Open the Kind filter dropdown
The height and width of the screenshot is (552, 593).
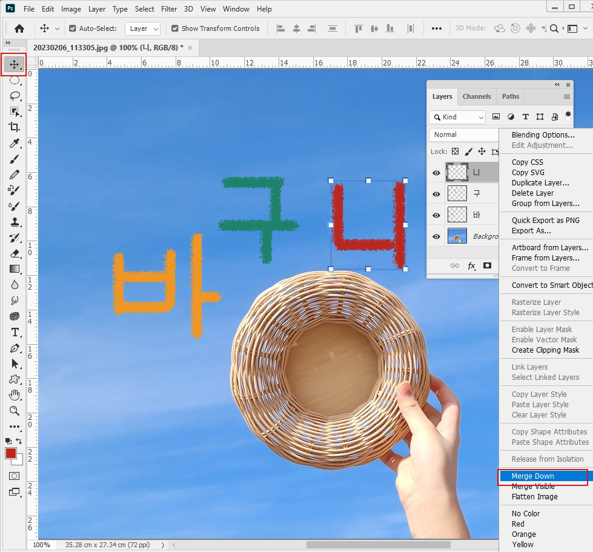coord(457,118)
